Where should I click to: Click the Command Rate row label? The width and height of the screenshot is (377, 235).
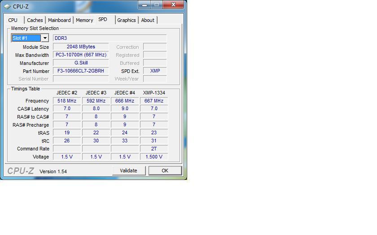pos(33,149)
